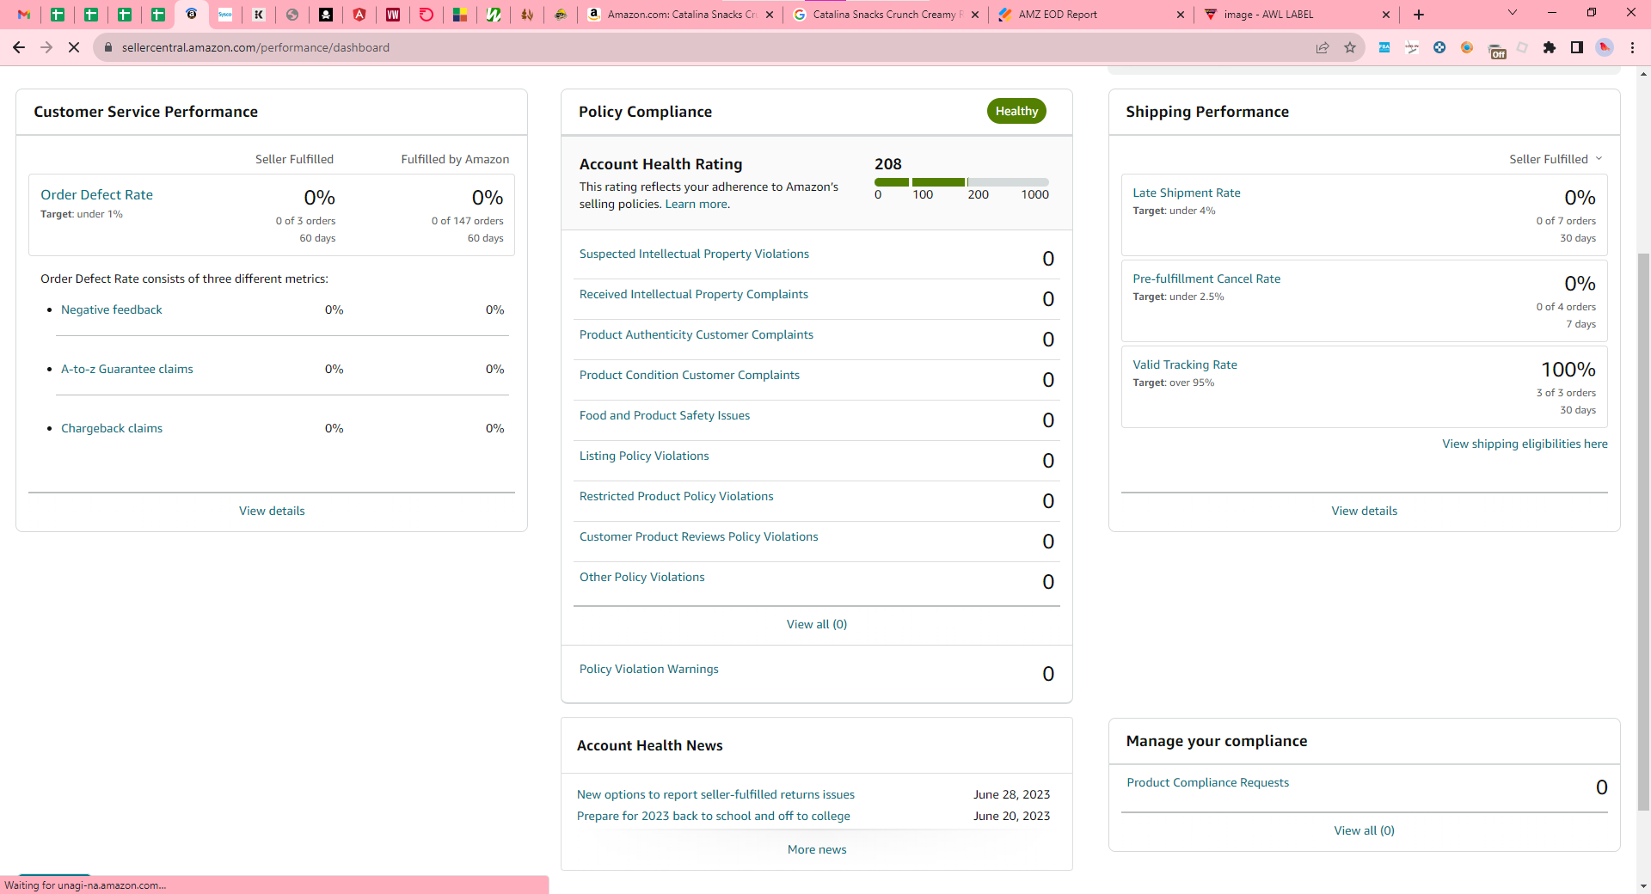Open Received Intellectual Property Complaints

[x=694, y=294]
